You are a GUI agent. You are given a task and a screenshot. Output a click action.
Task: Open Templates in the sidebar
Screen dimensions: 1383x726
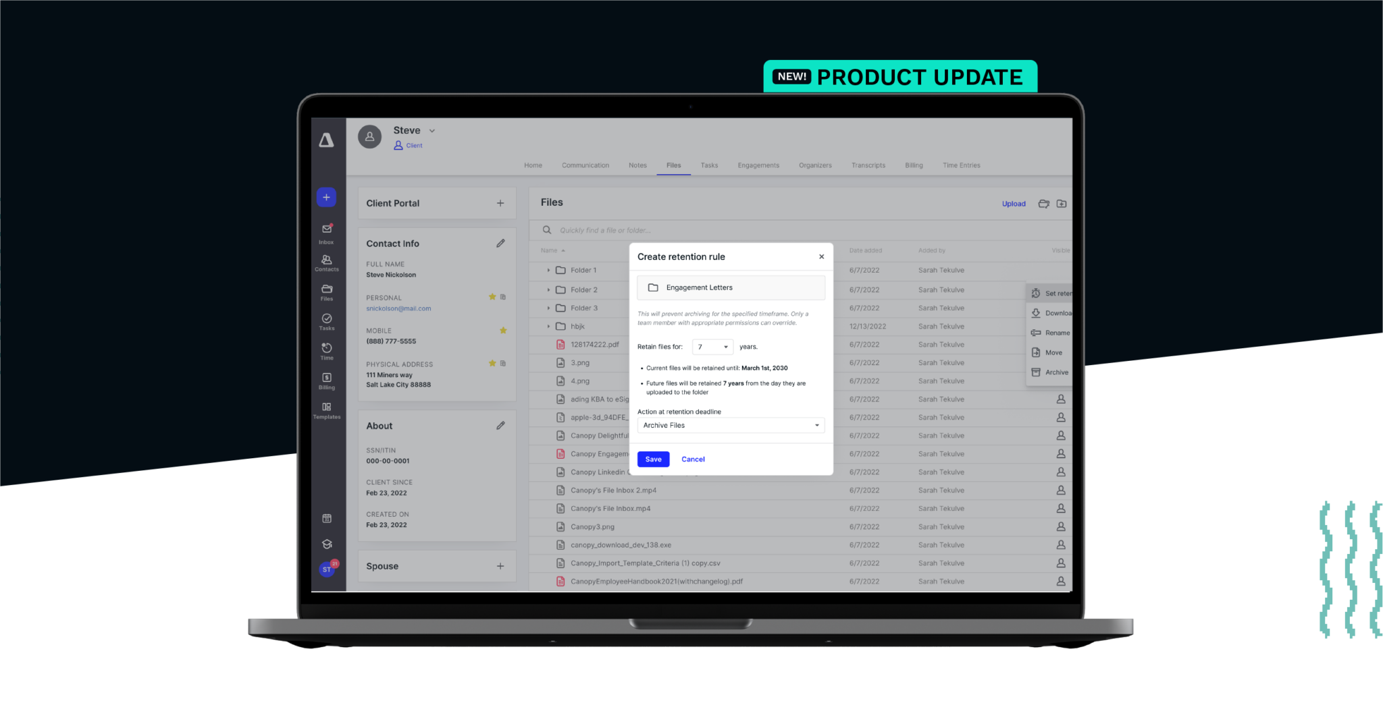click(x=327, y=411)
